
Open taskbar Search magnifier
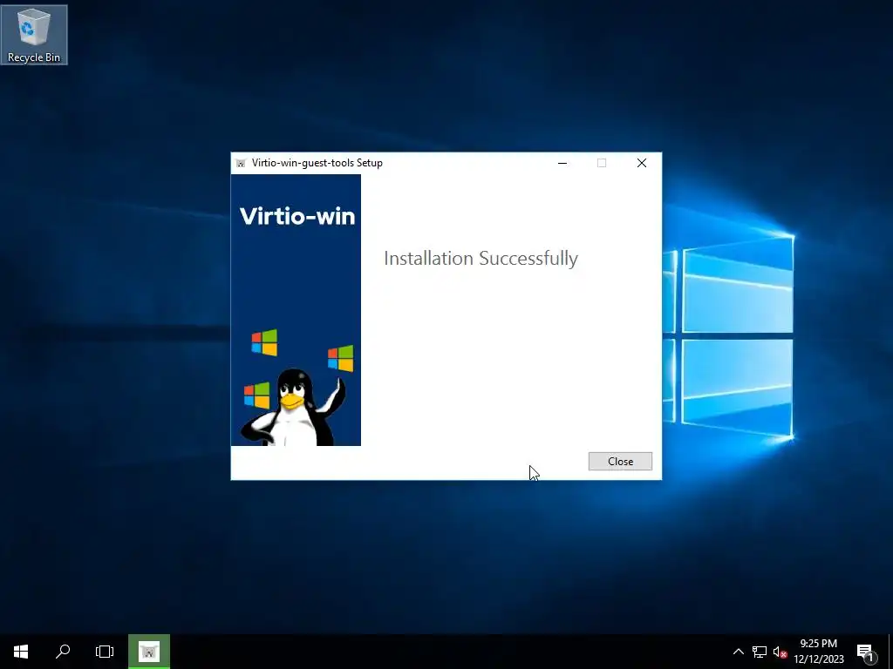click(63, 652)
